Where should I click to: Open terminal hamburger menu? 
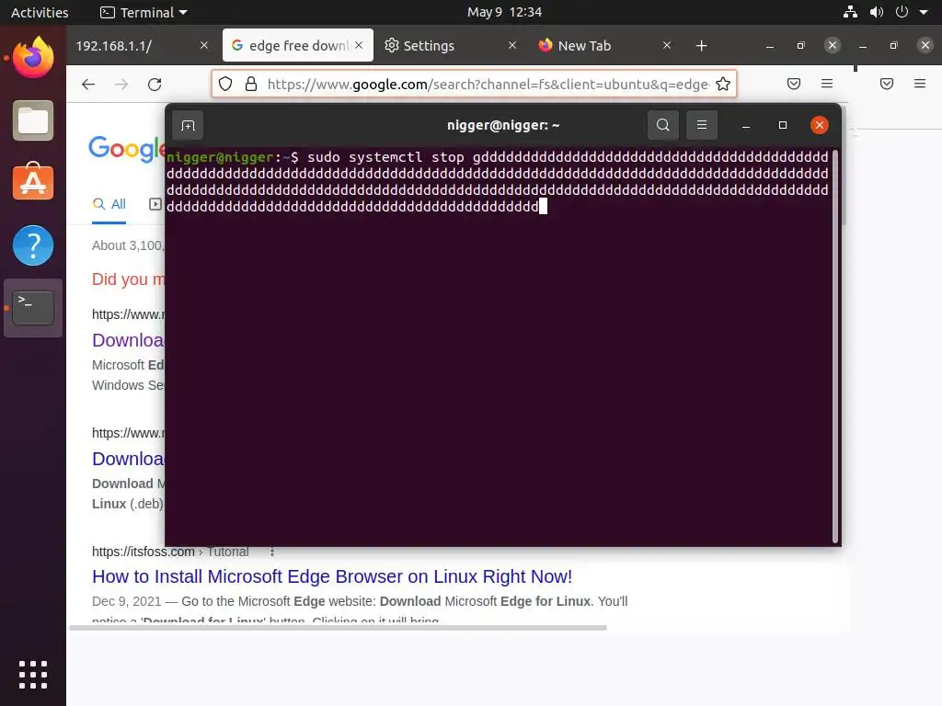702,125
